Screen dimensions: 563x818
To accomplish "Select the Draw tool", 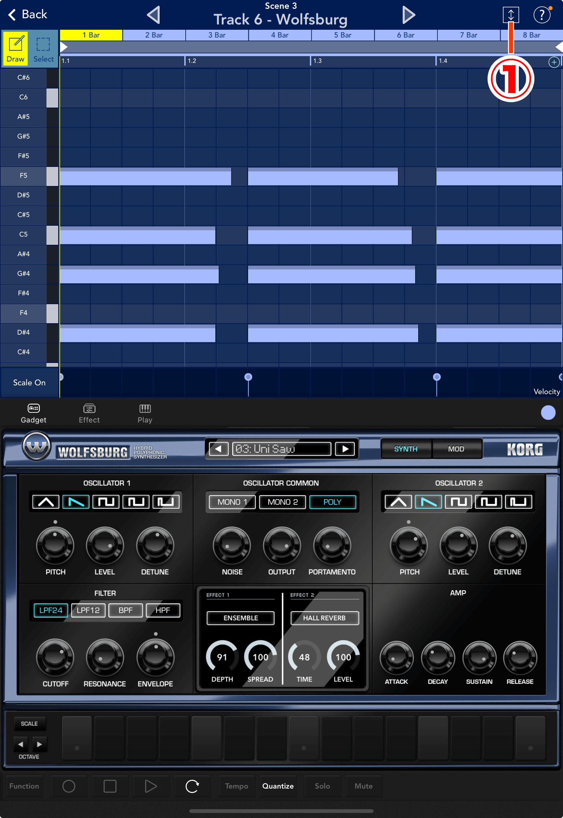I will (16, 48).
